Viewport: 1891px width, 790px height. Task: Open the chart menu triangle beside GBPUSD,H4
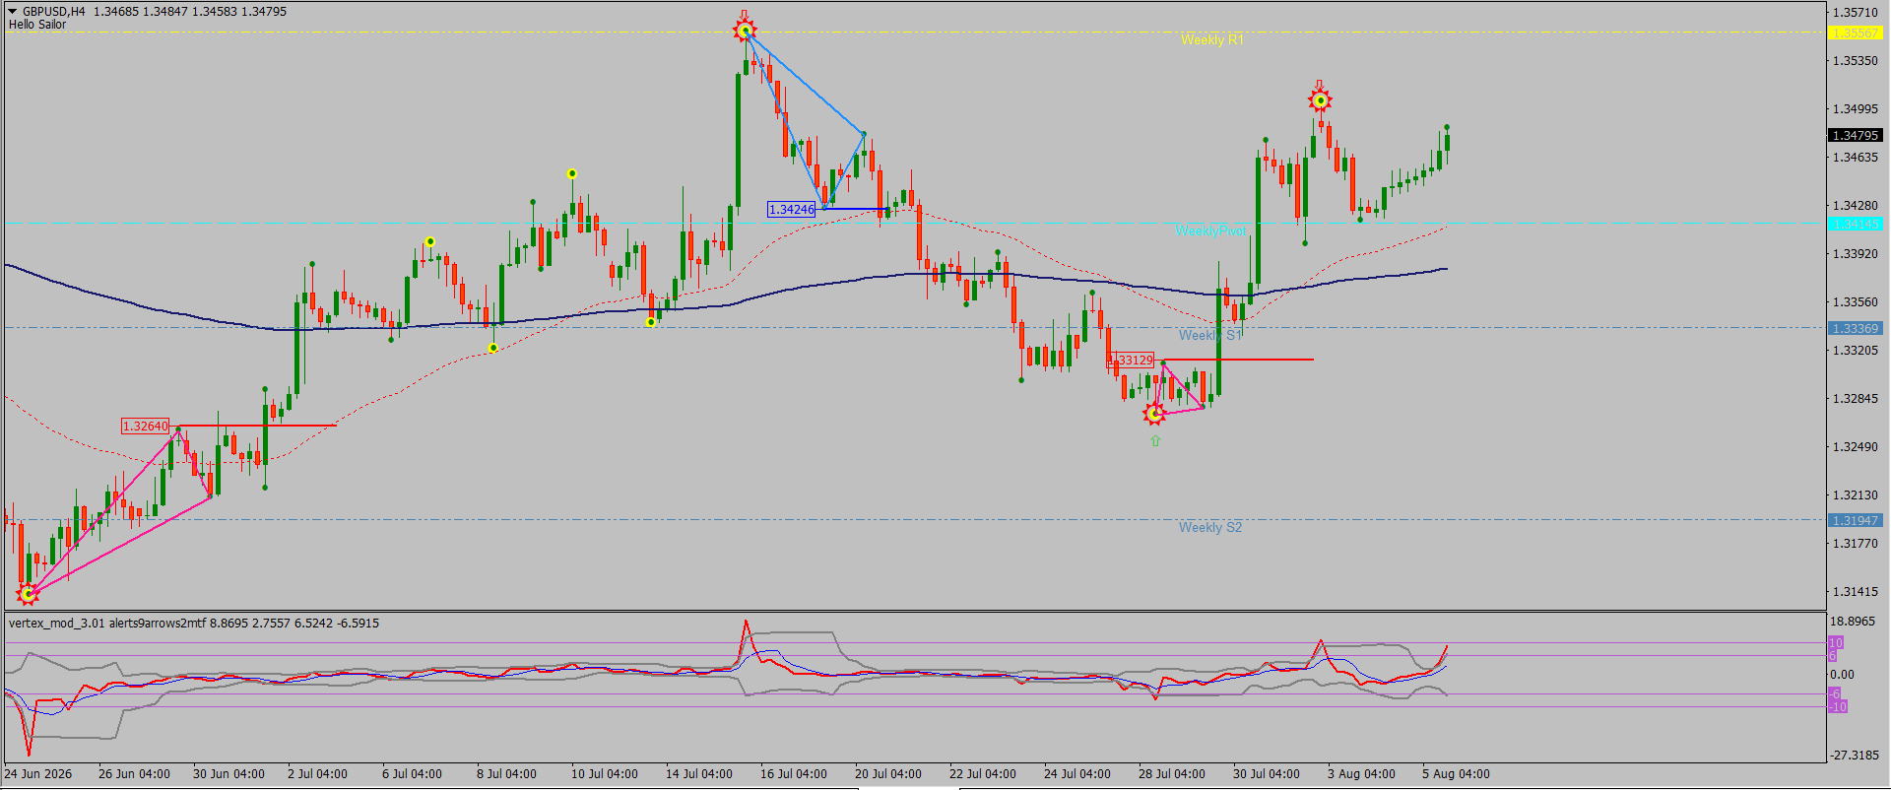point(13,12)
